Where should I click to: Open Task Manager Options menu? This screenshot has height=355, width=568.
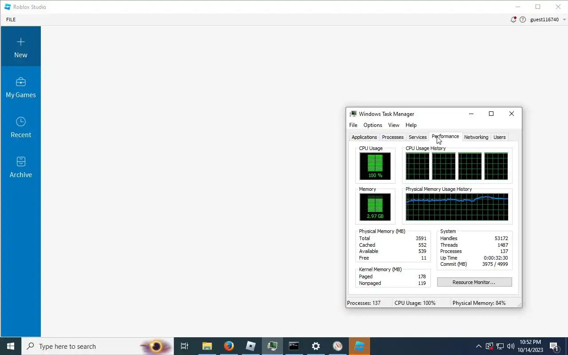[373, 125]
